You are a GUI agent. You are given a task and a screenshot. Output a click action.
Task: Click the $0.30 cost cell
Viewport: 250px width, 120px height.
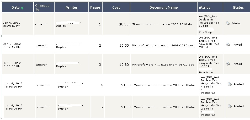coord(124,24)
